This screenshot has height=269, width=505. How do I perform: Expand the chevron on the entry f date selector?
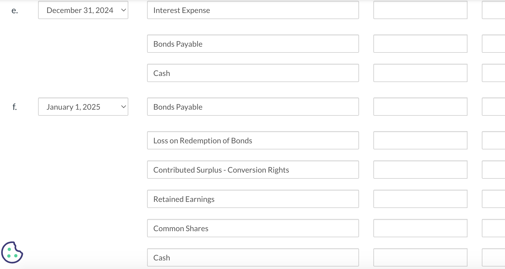pyautogui.click(x=123, y=107)
